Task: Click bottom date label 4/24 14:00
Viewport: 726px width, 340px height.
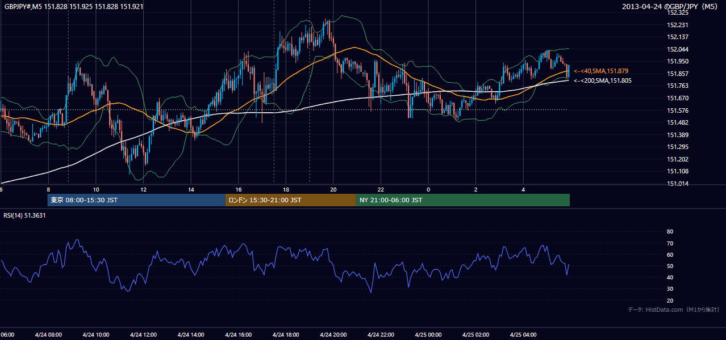Action: click(191, 334)
